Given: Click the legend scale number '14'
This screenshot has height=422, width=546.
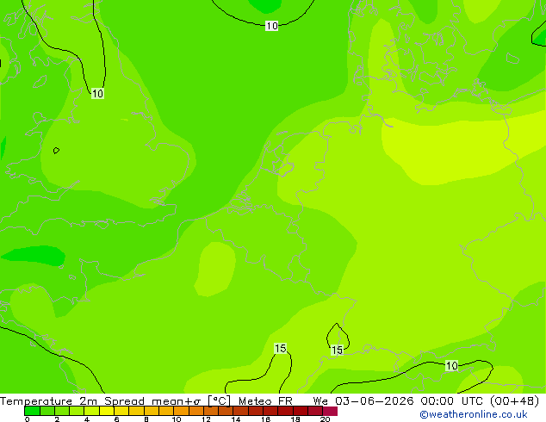Looking at the screenshot, I should [x=236, y=419].
